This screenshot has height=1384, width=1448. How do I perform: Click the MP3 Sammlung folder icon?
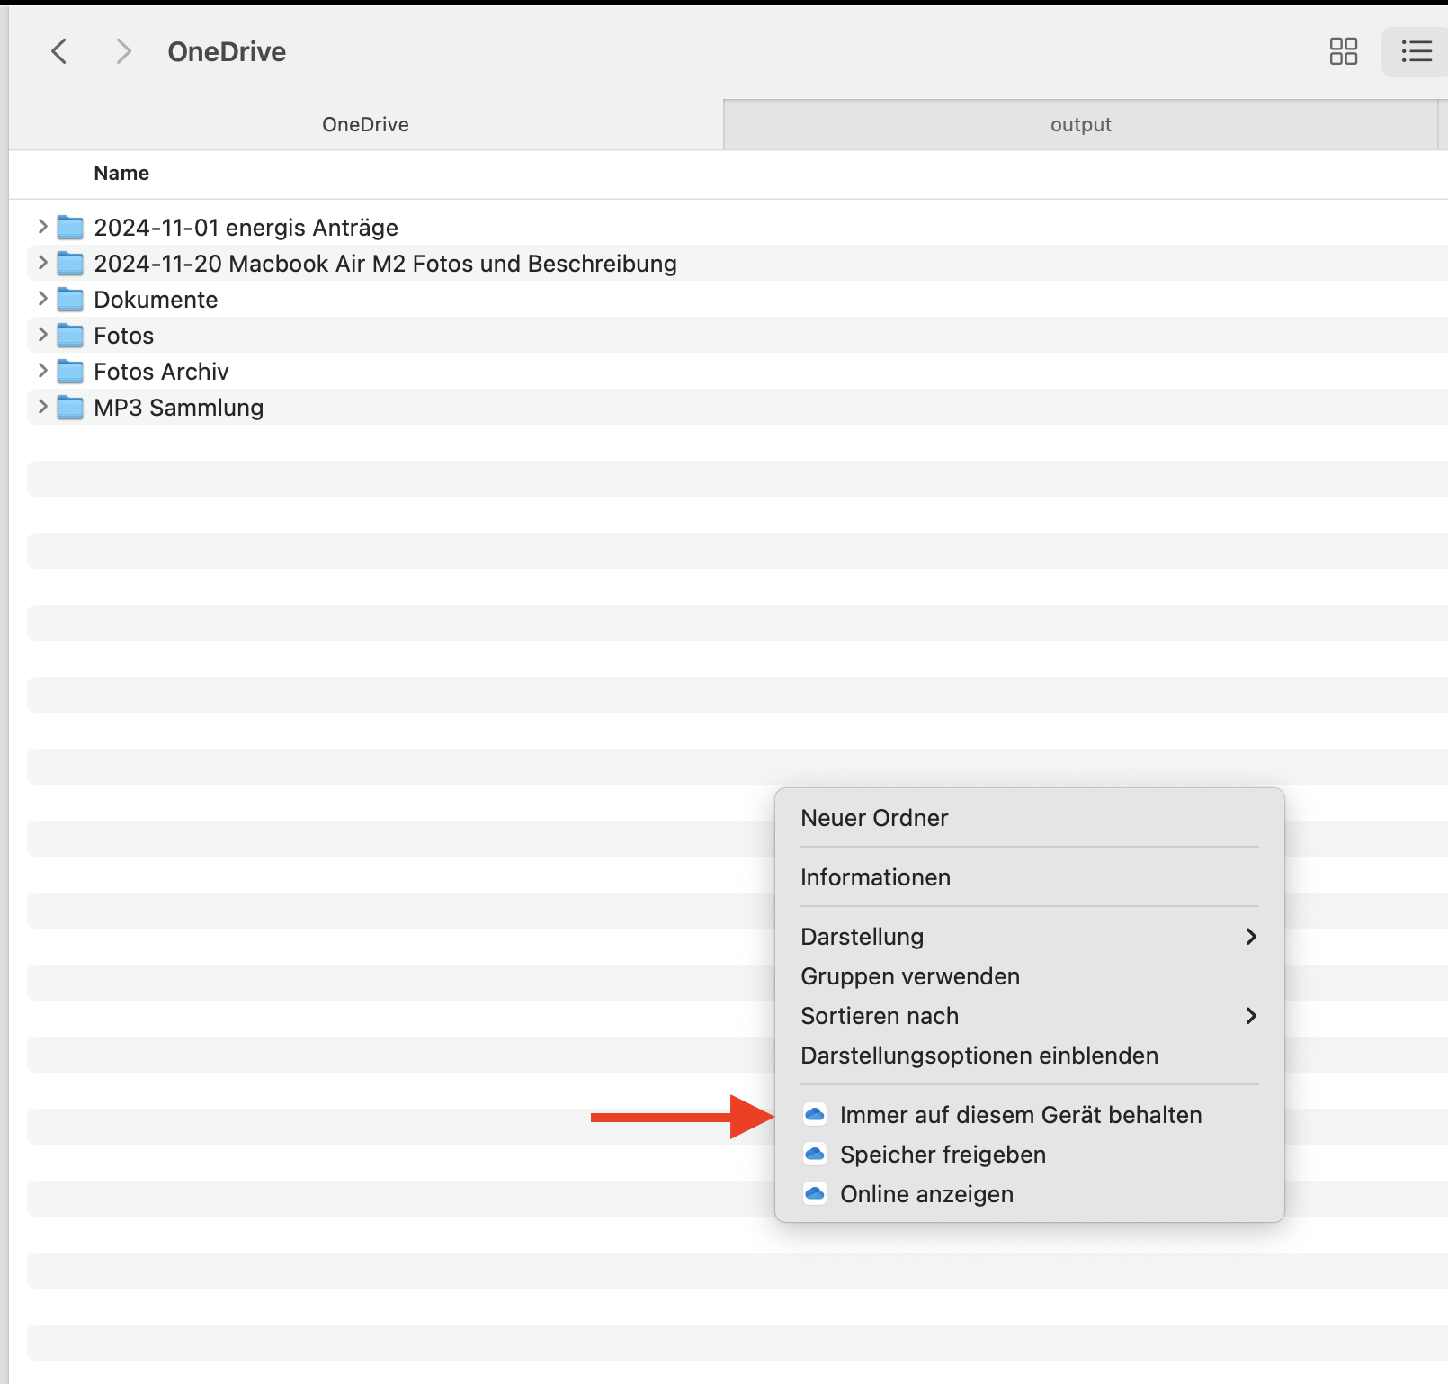click(70, 407)
